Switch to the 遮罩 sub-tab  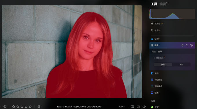tap(160, 52)
